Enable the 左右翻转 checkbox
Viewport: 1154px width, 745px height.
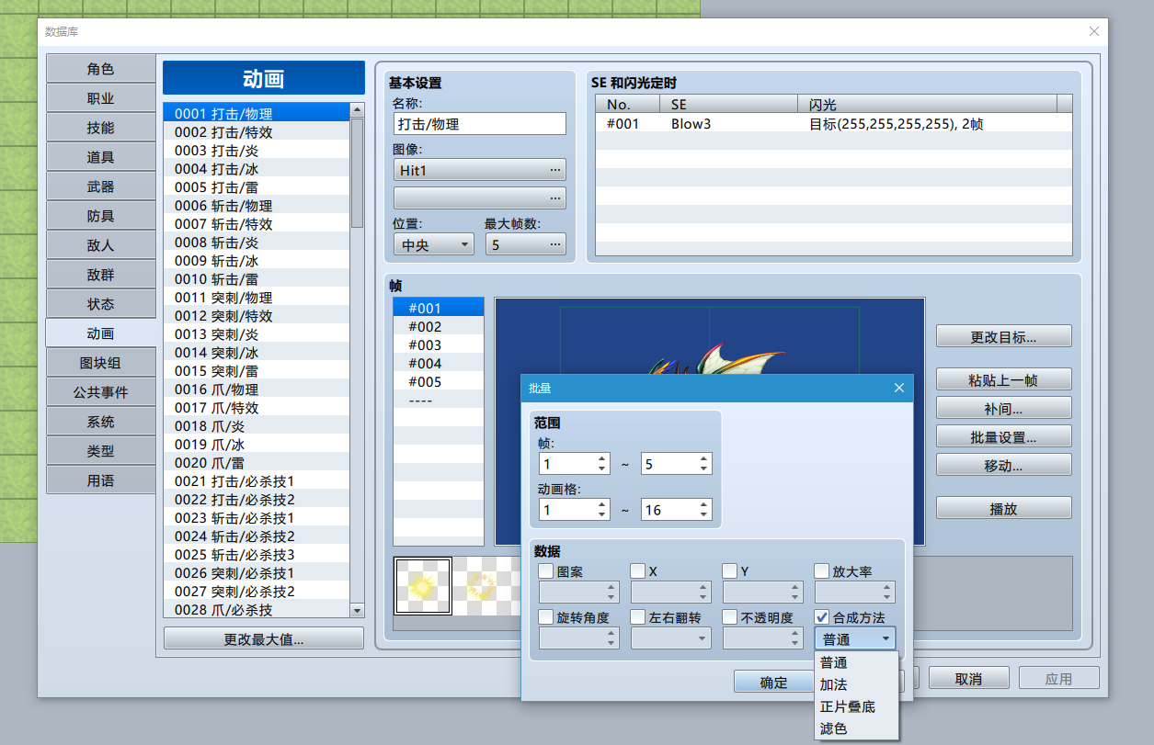638,617
